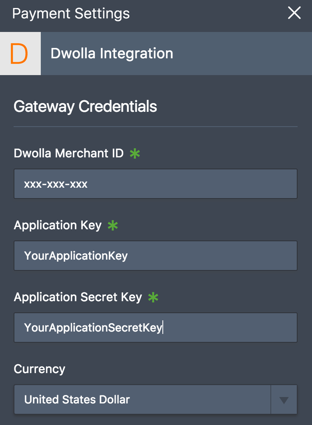312x425 pixels.
Task: Focus the YourApplicationKey input field
Action: pyautogui.click(x=156, y=256)
